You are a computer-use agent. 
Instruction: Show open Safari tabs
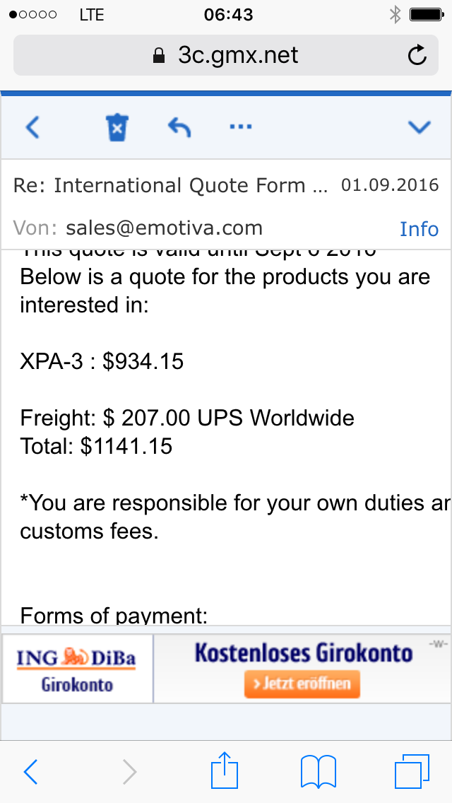(x=412, y=770)
